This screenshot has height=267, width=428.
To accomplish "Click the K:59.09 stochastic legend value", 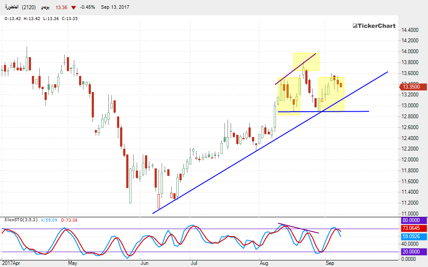I will click(x=49, y=220).
